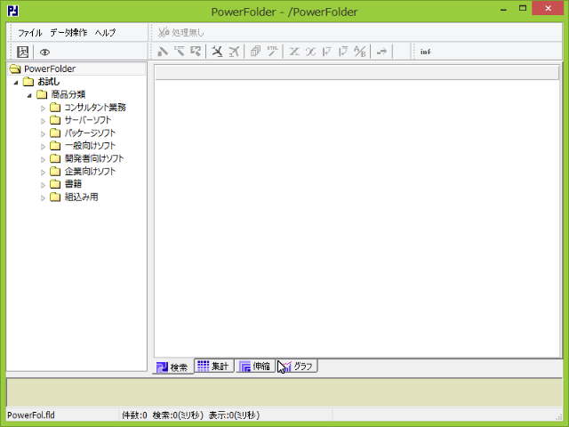Screen dimensions: 569x427
Task: Select the コンサルタント業務 tree item
Action: tap(95, 107)
